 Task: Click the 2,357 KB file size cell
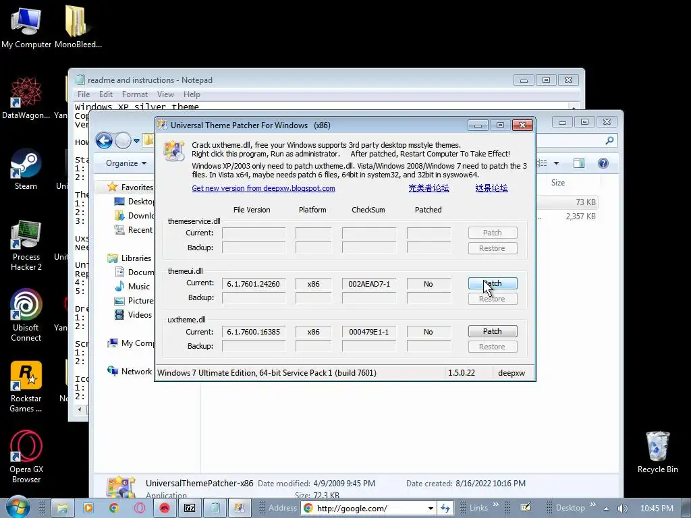[580, 217]
